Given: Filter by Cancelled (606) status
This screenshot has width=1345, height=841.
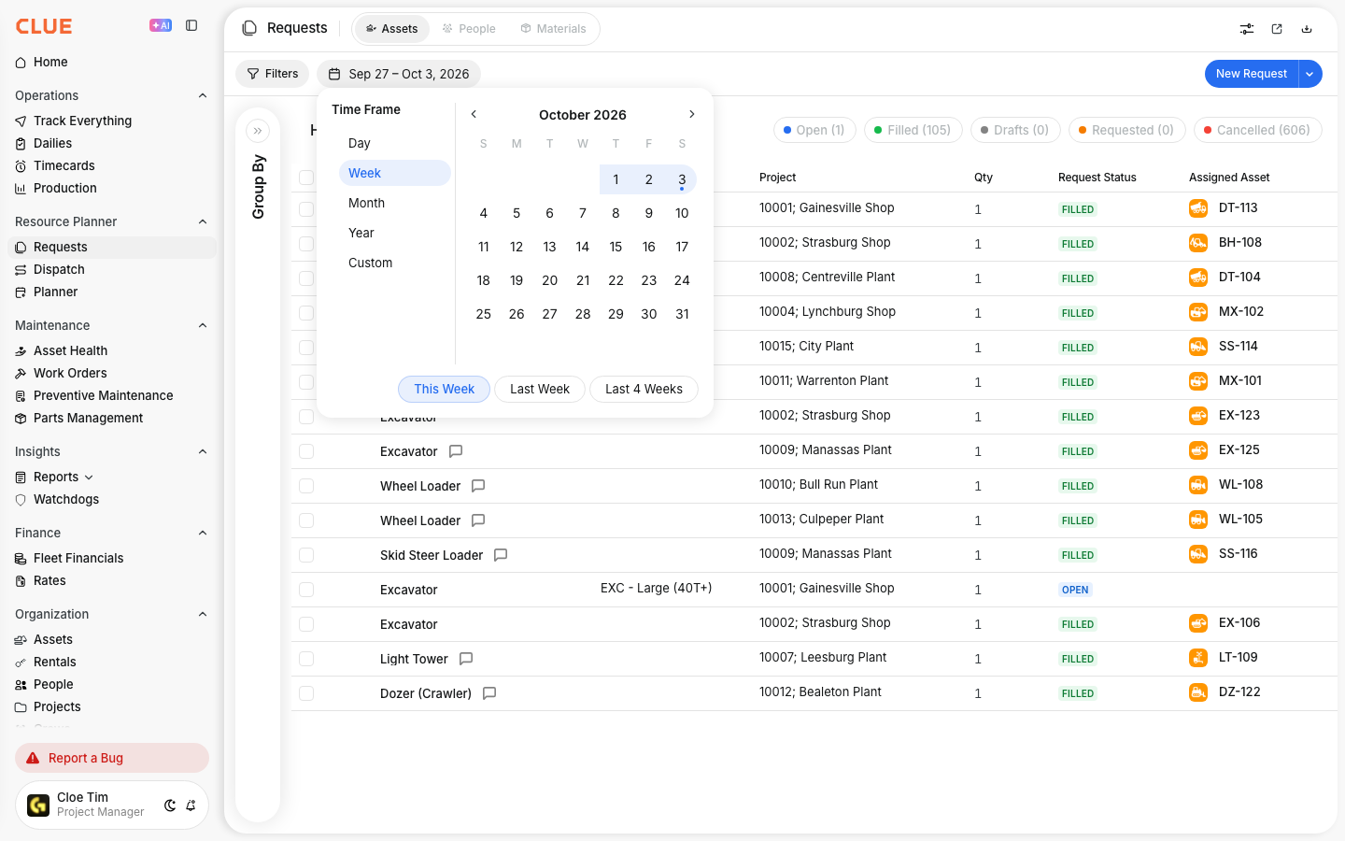Looking at the screenshot, I should (1257, 130).
